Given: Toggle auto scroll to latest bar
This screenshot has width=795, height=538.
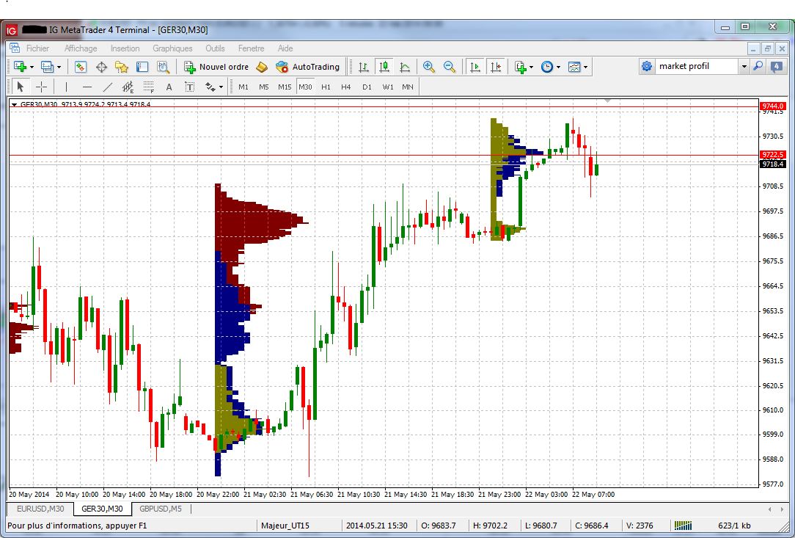Looking at the screenshot, I should point(475,67).
